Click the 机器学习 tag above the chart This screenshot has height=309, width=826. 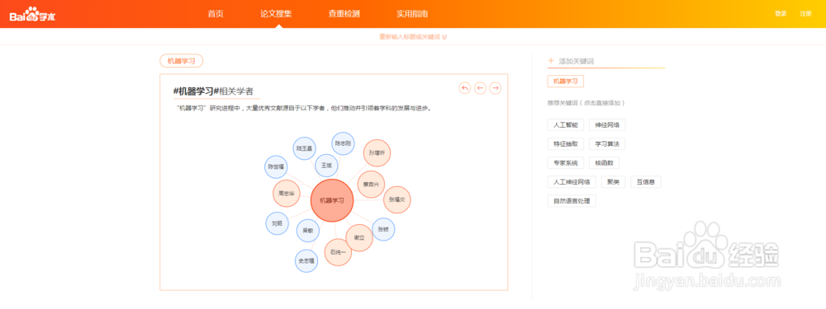(181, 61)
